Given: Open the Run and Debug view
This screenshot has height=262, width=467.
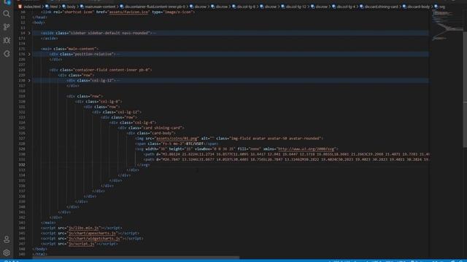Looking at the screenshot, I should pyautogui.click(x=7, y=41).
